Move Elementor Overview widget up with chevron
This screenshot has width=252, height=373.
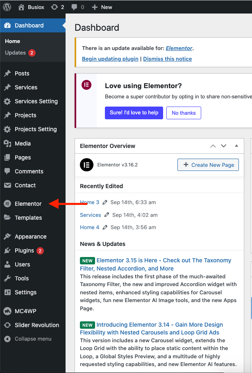coord(213,146)
